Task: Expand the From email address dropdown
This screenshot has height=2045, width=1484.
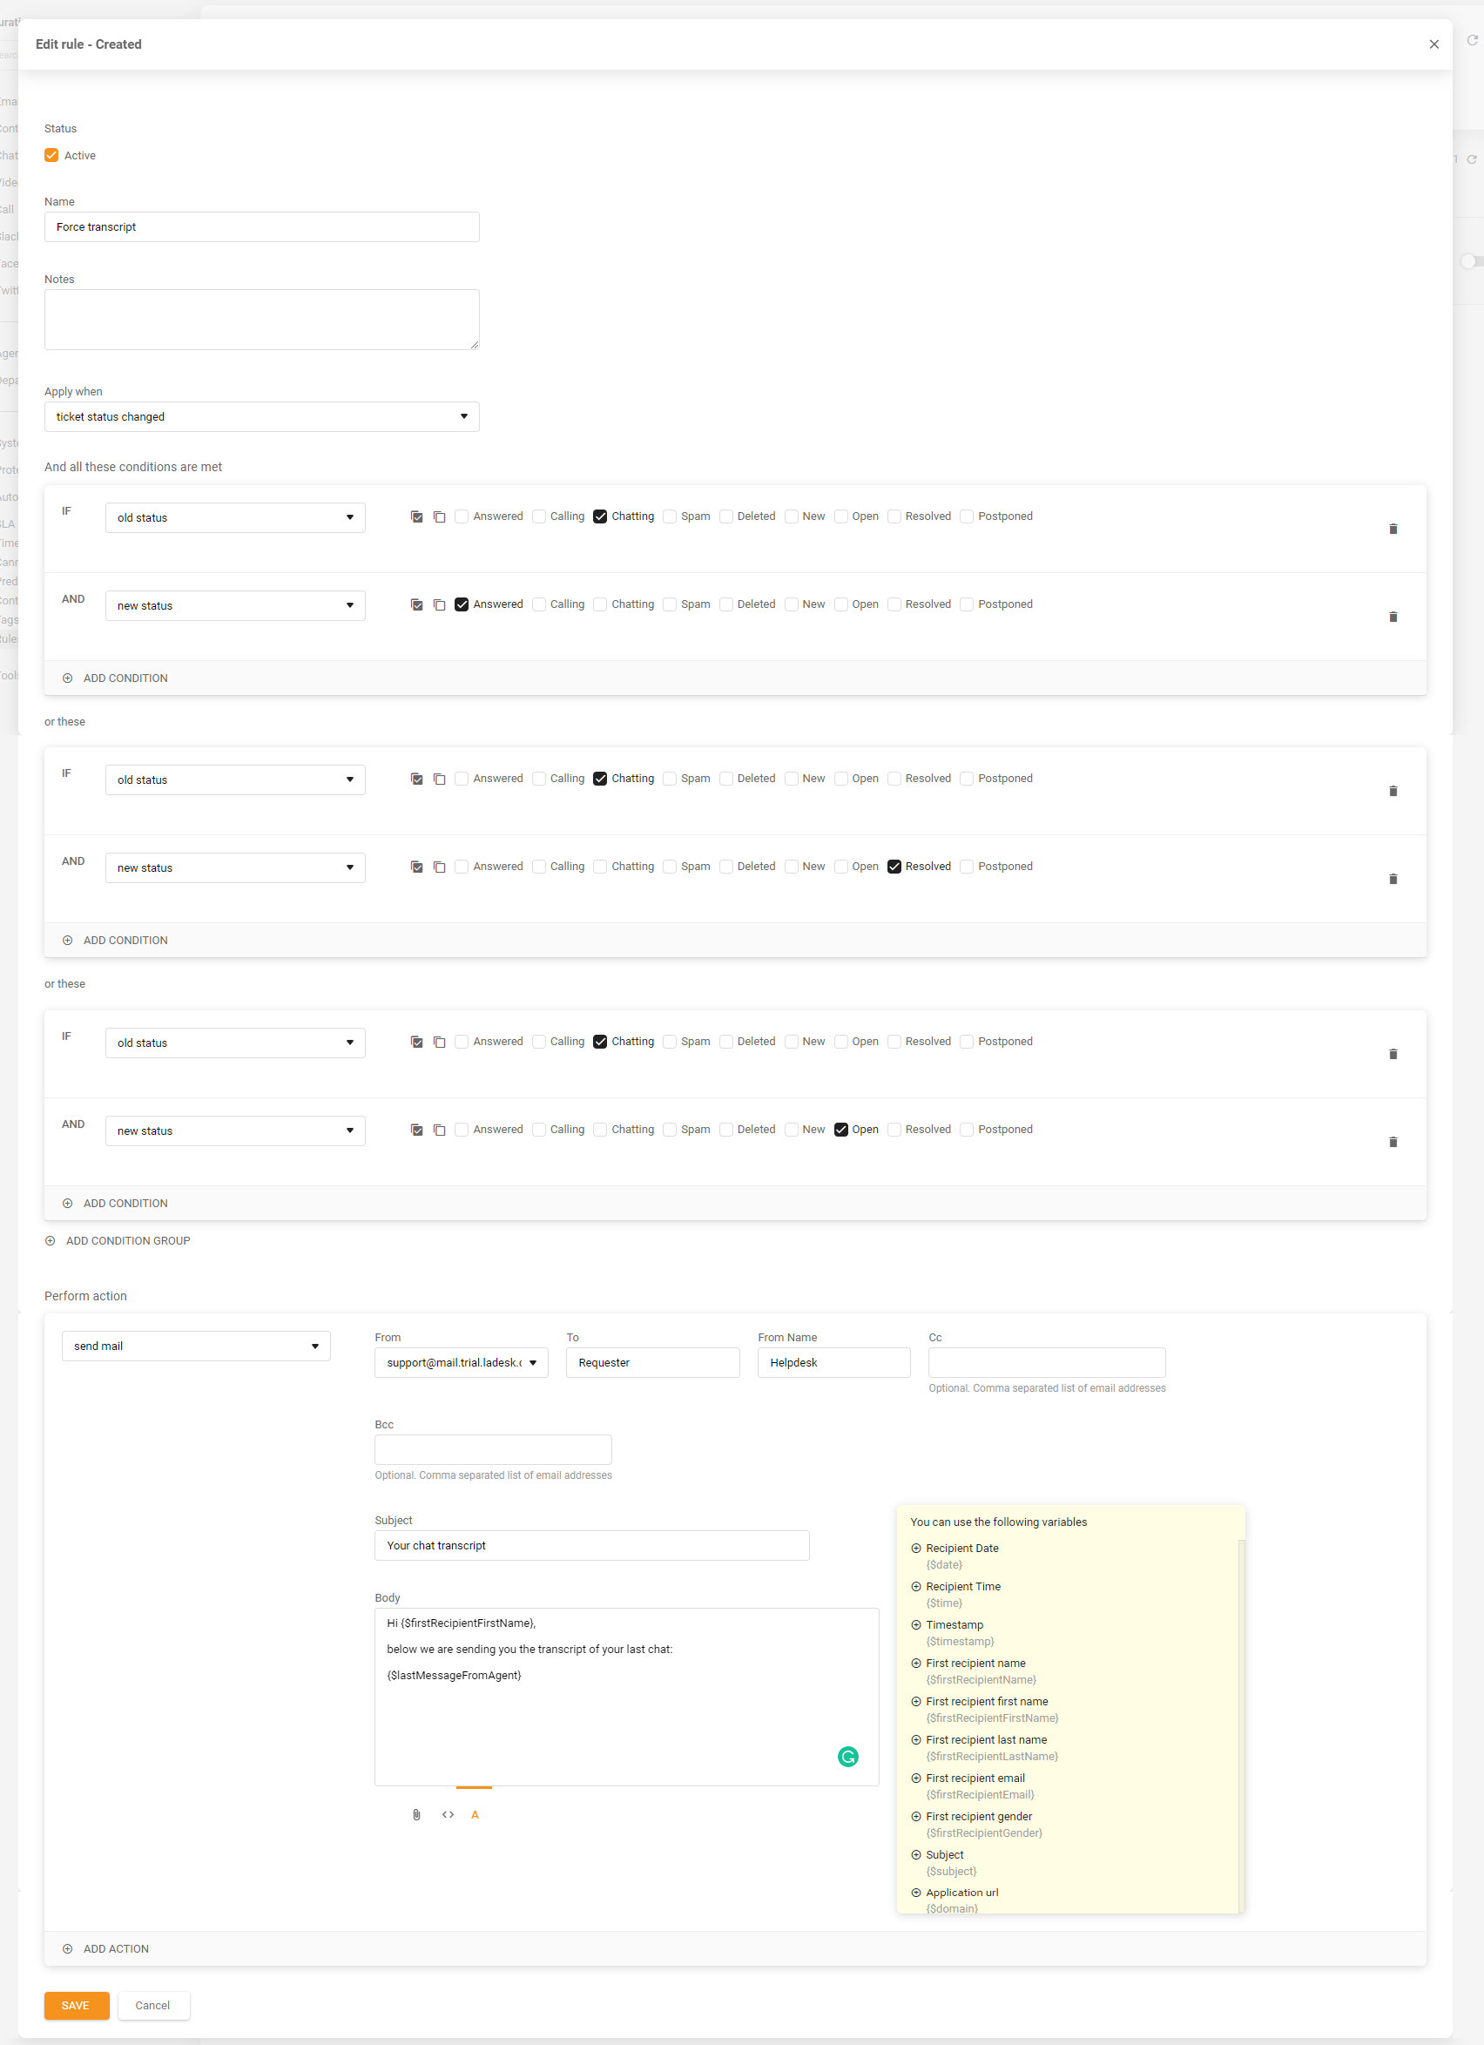Action: pyautogui.click(x=461, y=1362)
